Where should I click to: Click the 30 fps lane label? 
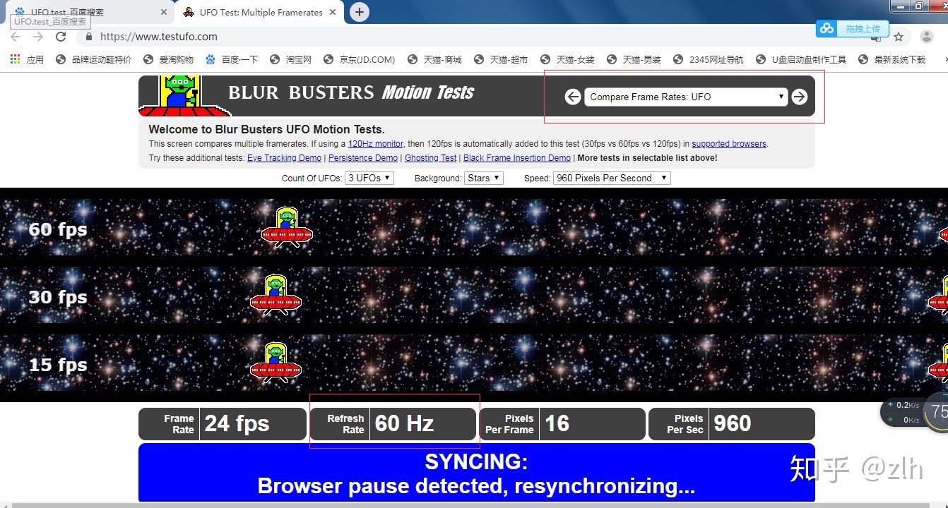[x=58, y=297]
